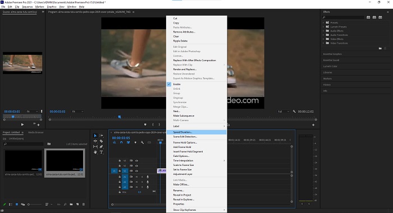The width and height of the screenshot is (393, 213).
Task: Open the Effects panel menu
Action: coord(388,12)
